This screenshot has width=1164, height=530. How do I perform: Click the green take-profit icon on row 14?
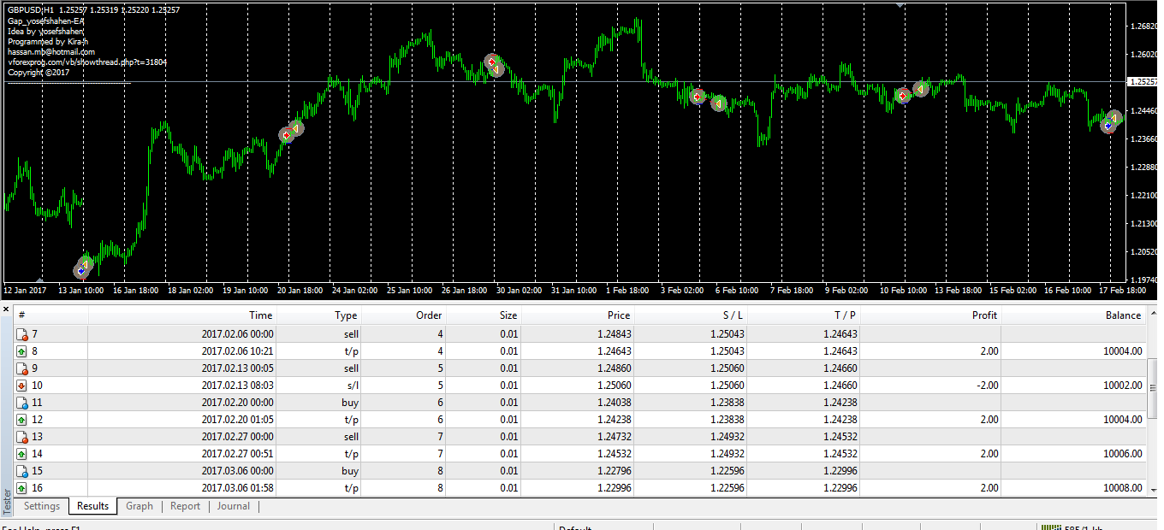coord(22,454)
